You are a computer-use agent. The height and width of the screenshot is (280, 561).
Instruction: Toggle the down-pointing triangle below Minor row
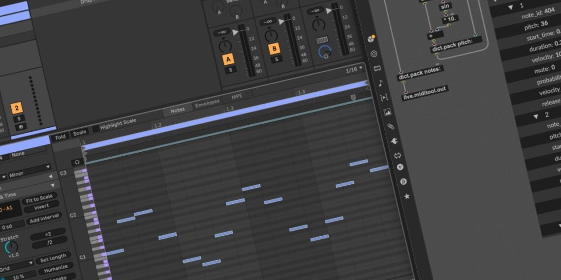pos(53,185)
